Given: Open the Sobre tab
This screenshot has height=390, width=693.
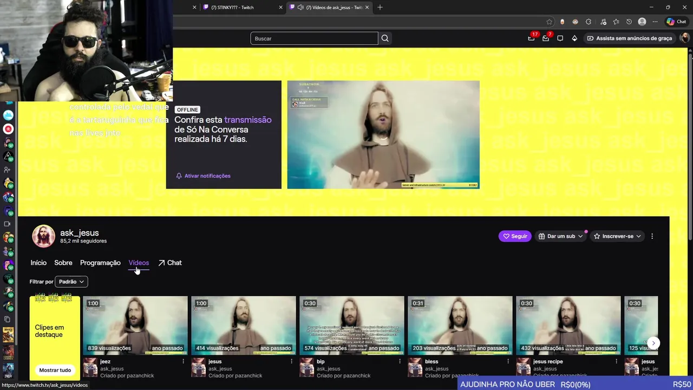Looking at the screenshot, I should [x=63, y=263].
